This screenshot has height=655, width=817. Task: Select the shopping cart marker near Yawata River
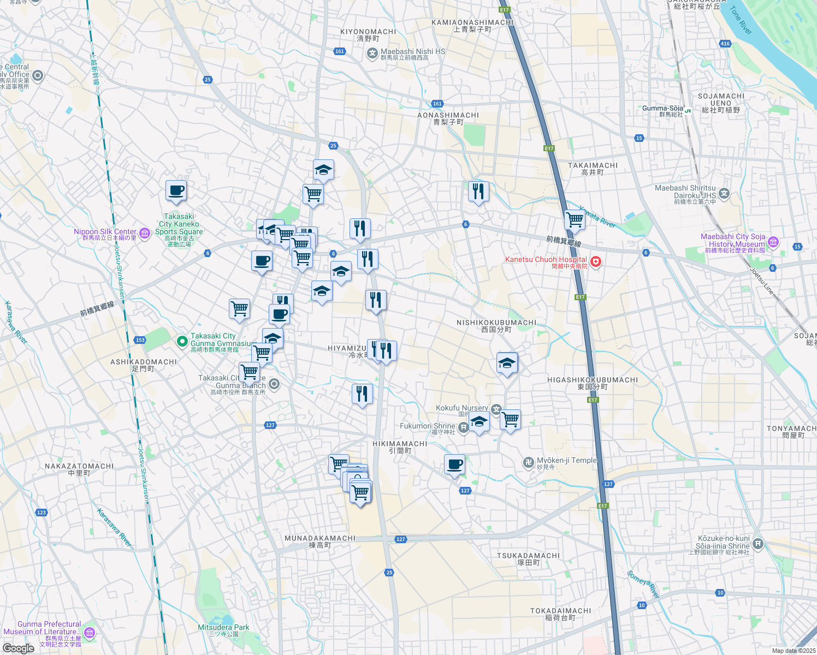[574, 219]
